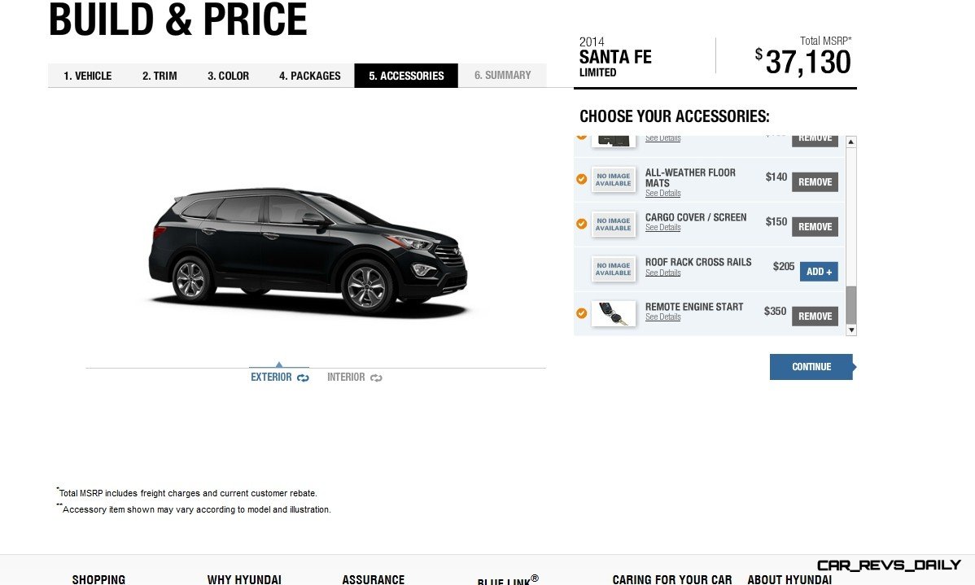
Task: Click the Santa Fe Limited model title
Action: (615, 62)
